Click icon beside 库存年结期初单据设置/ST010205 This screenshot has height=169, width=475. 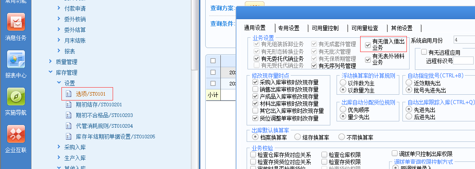[69, 136]
